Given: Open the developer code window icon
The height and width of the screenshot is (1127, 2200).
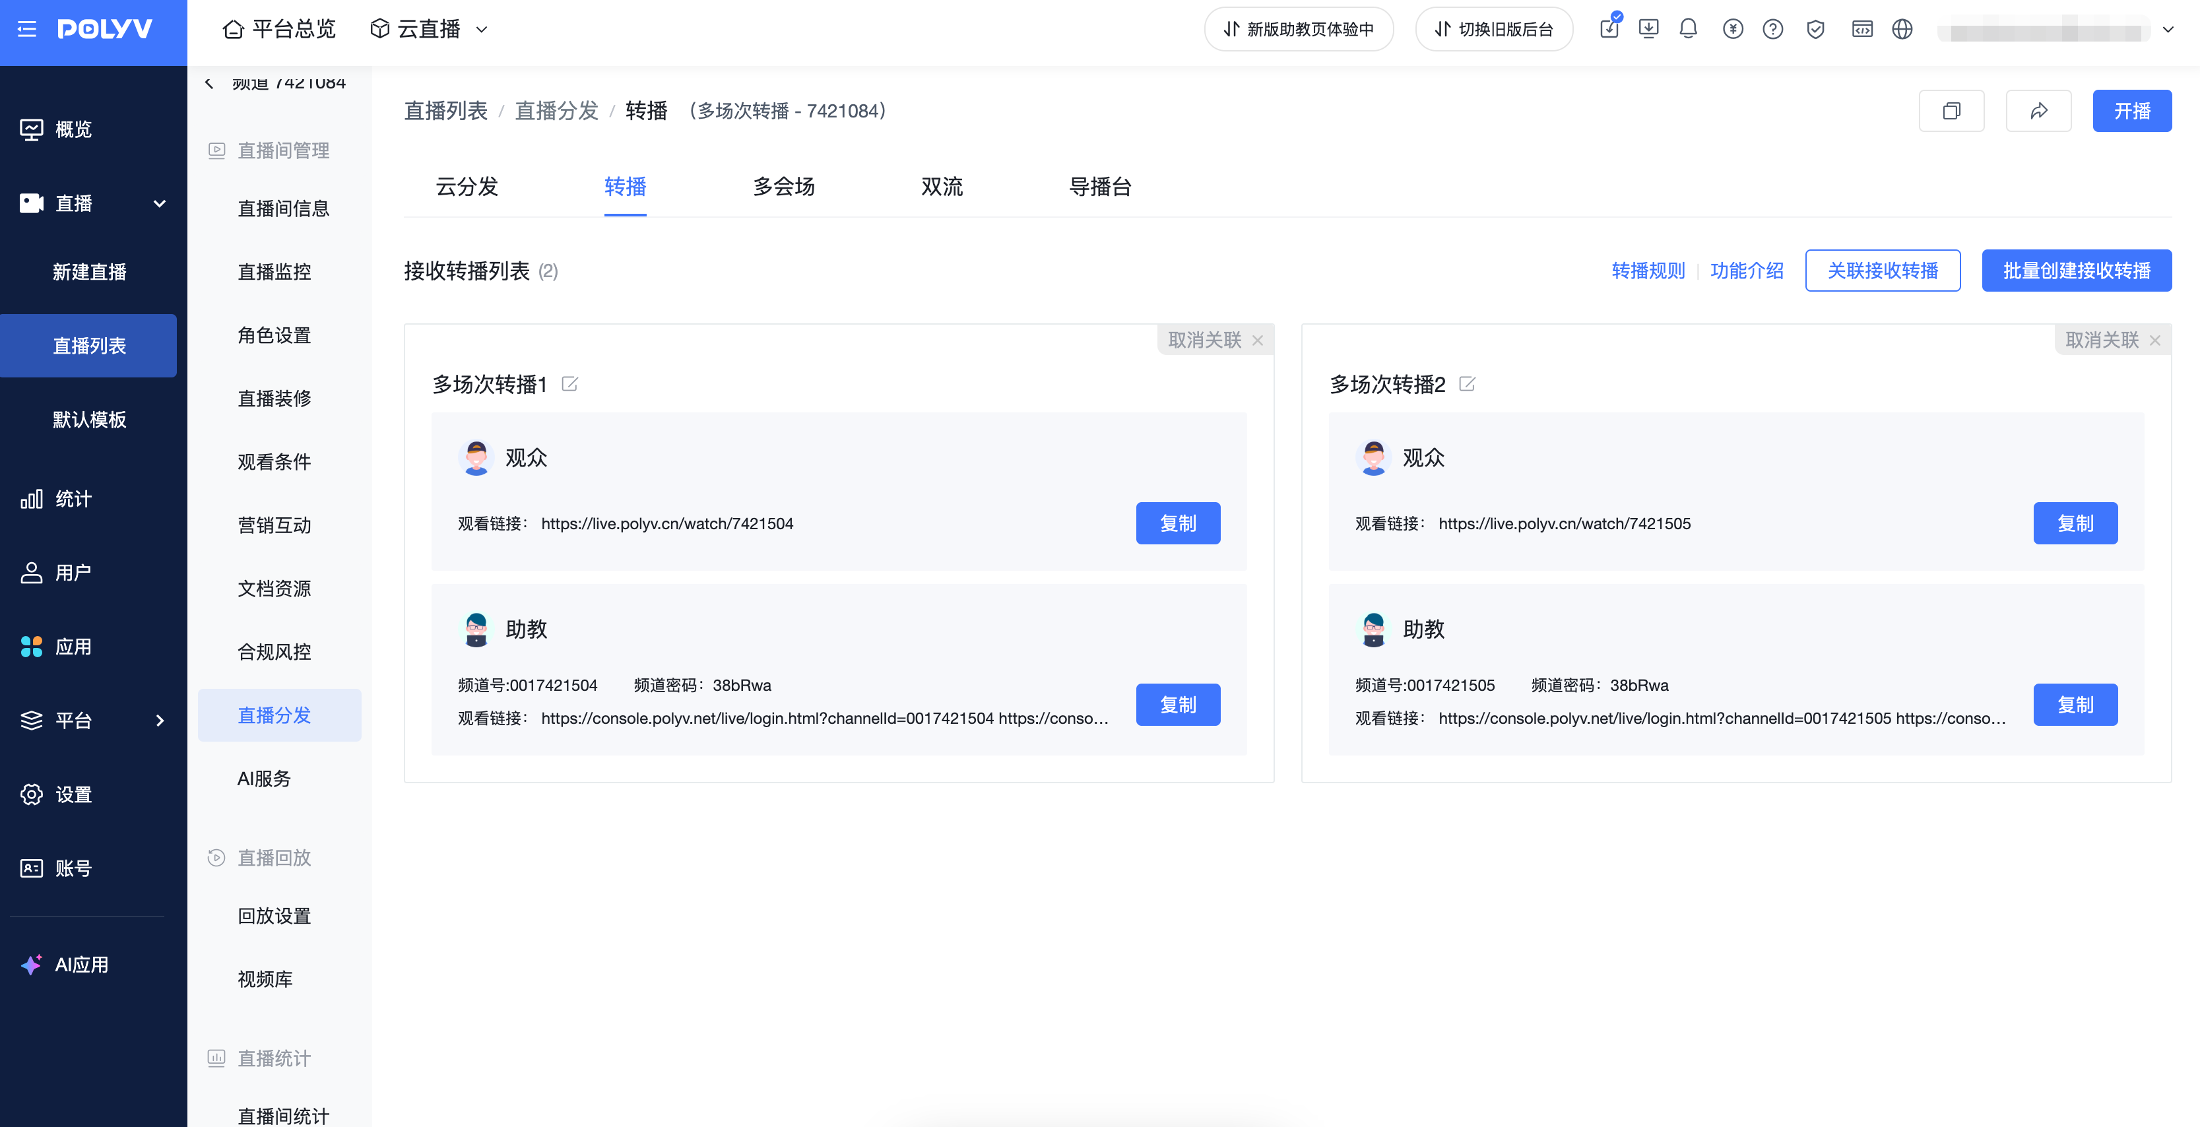Looking at the screenshot, I should (1861, 29).
